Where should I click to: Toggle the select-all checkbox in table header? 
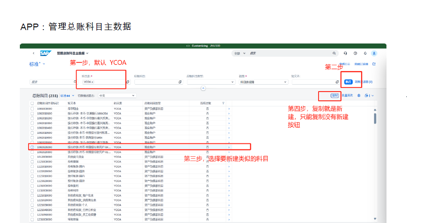click(x=32, y=103)
